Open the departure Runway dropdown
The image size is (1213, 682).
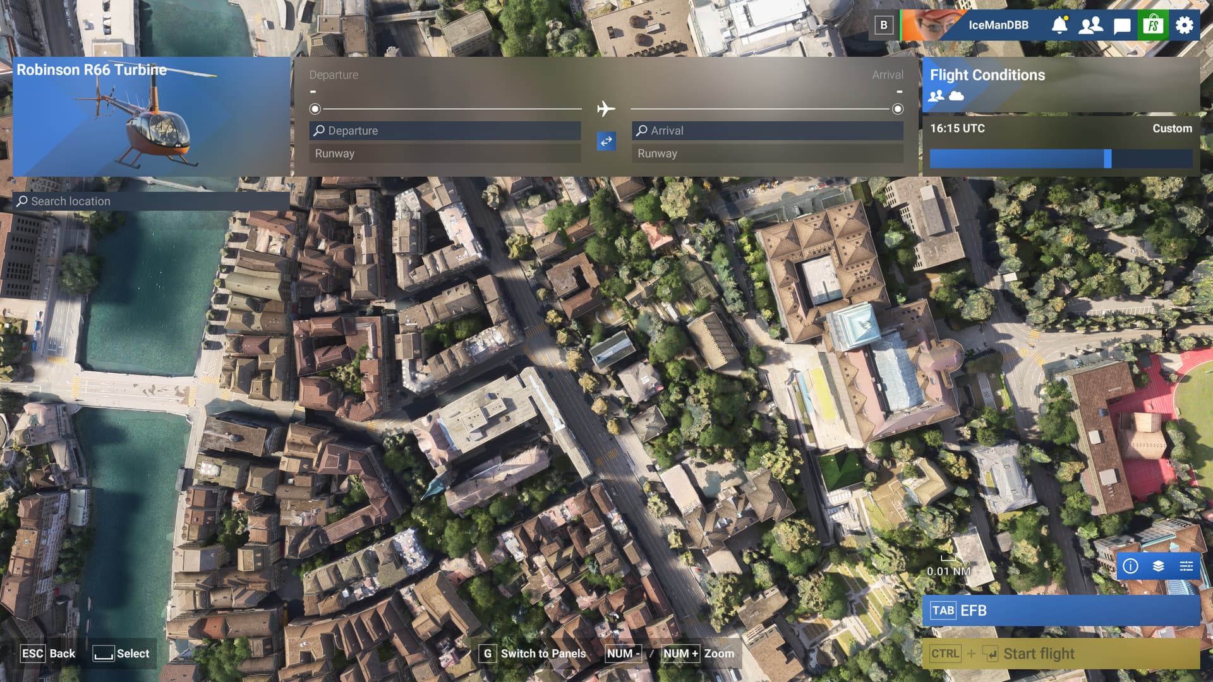pos(445,153)
